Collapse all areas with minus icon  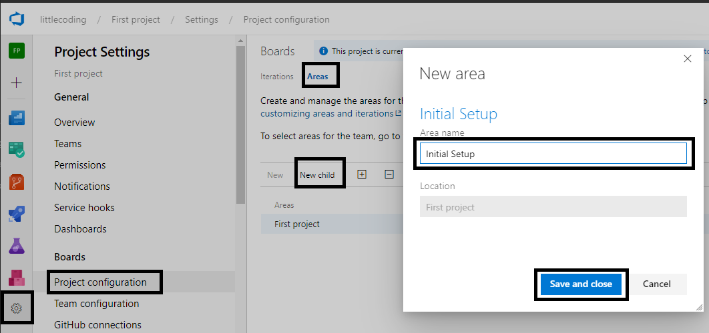(389, 174)
